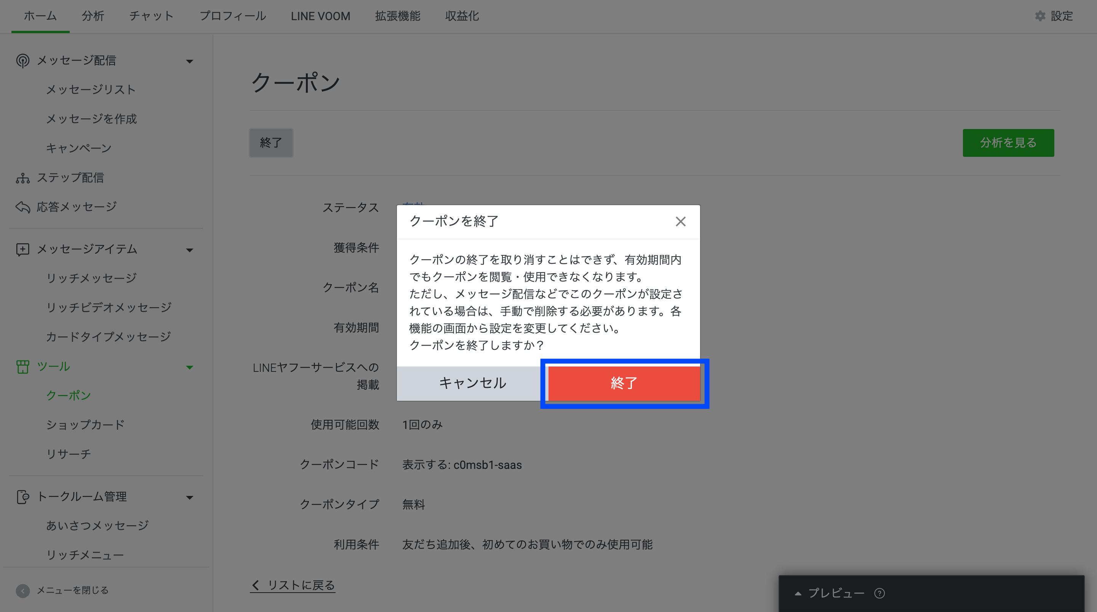Collapse the メッセージ配信 section arrow

190,61
